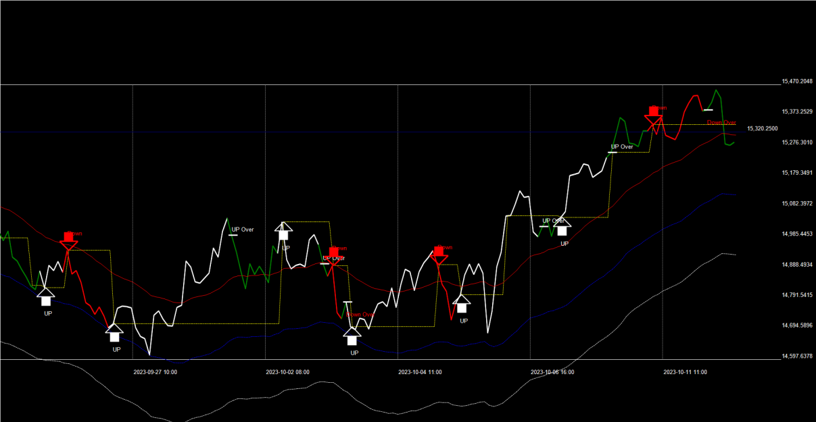Click the white dash marker atop final green peak
Image resolution: width=816 pixels, height=422 pixels.
pyautogui.click(x=708, y=109)
